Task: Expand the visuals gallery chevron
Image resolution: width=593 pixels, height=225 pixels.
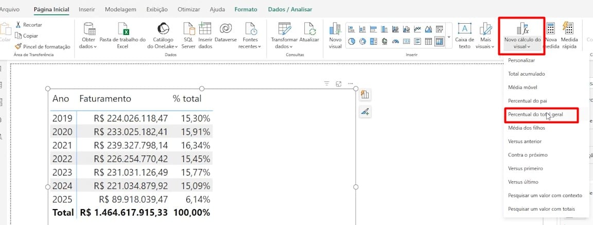Action: point(449,37)
